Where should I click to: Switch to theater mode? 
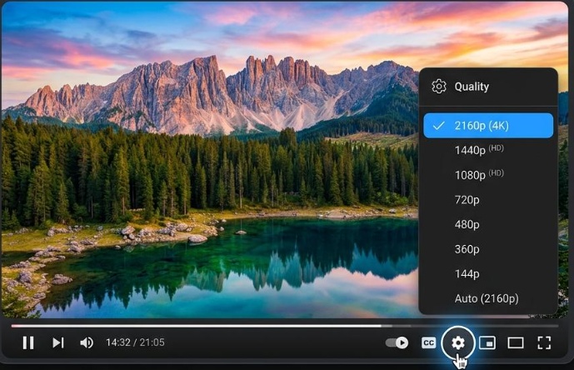tap(516, 342)
